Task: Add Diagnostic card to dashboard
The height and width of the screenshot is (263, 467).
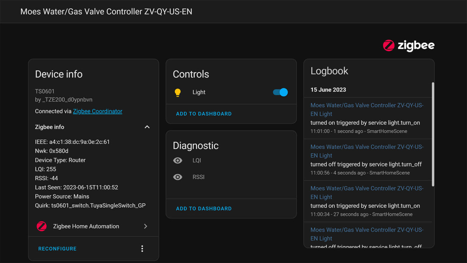Action: point(204,209)
